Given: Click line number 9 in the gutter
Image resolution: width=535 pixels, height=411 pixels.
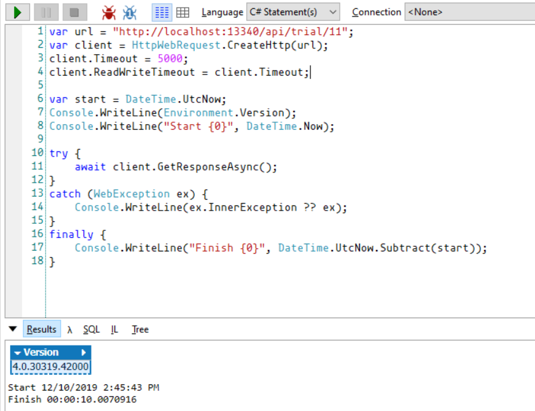Looking at the screenshot, I should [41, 139].
